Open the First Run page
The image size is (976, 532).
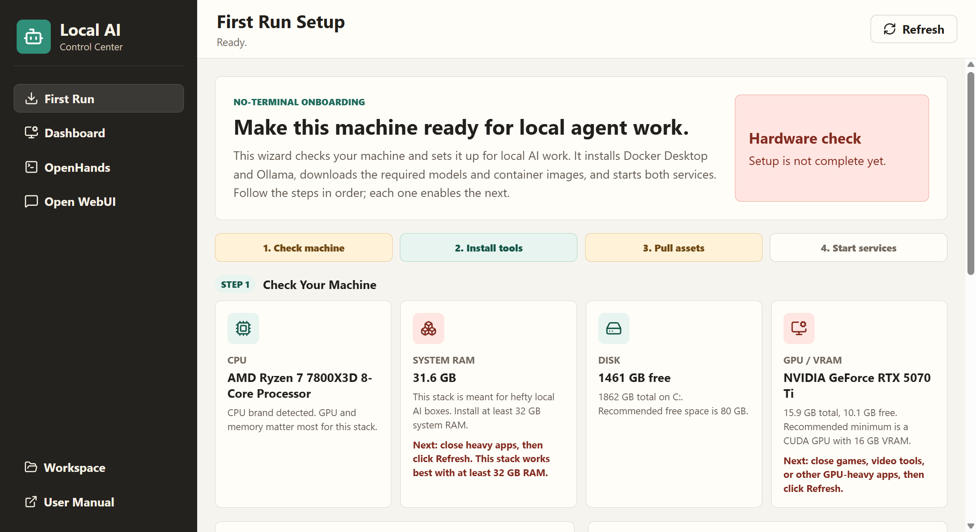[99, 98]
